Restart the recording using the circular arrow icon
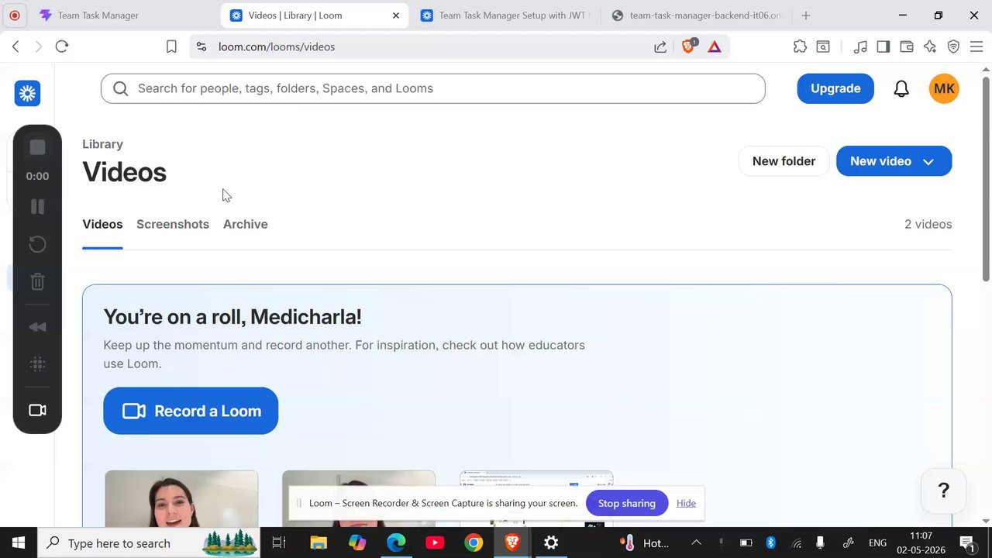This screenshot has width=992, height=558. pyautogui.click(x=37, y=244)
